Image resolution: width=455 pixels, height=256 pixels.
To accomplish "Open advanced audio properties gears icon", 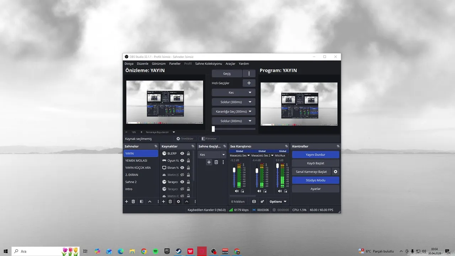I will [262, 202].
